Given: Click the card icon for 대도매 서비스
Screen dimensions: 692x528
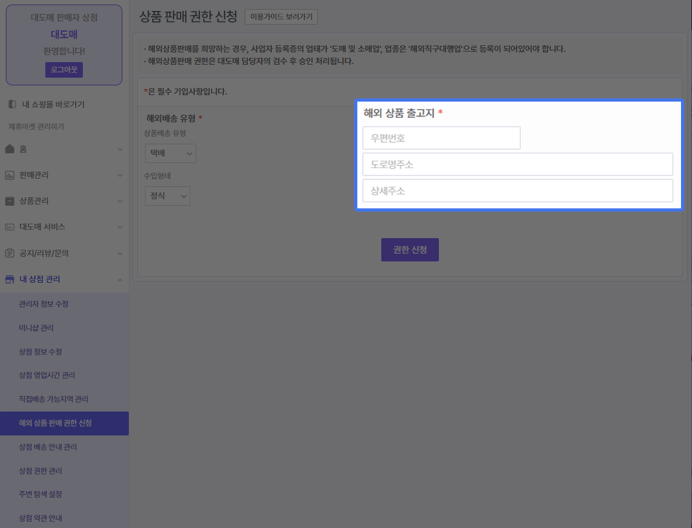Looking at the screenshot, I should tap(10, 227).
